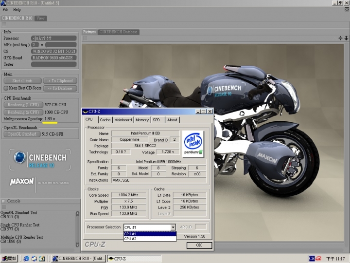Click the left panel grip handle icon
Viewport: 350px width, 263px height.
[x=4, y=24]
